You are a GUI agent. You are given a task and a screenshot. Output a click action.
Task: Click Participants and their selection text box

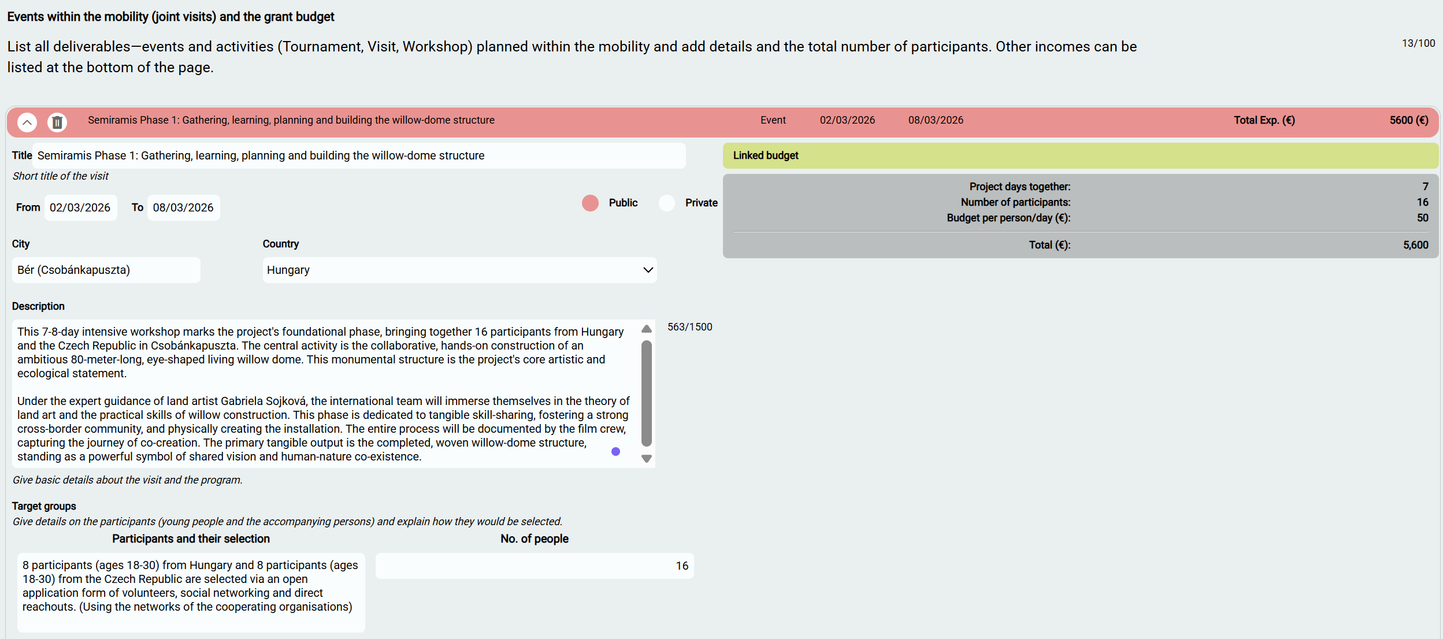click(x=191, y=592)
